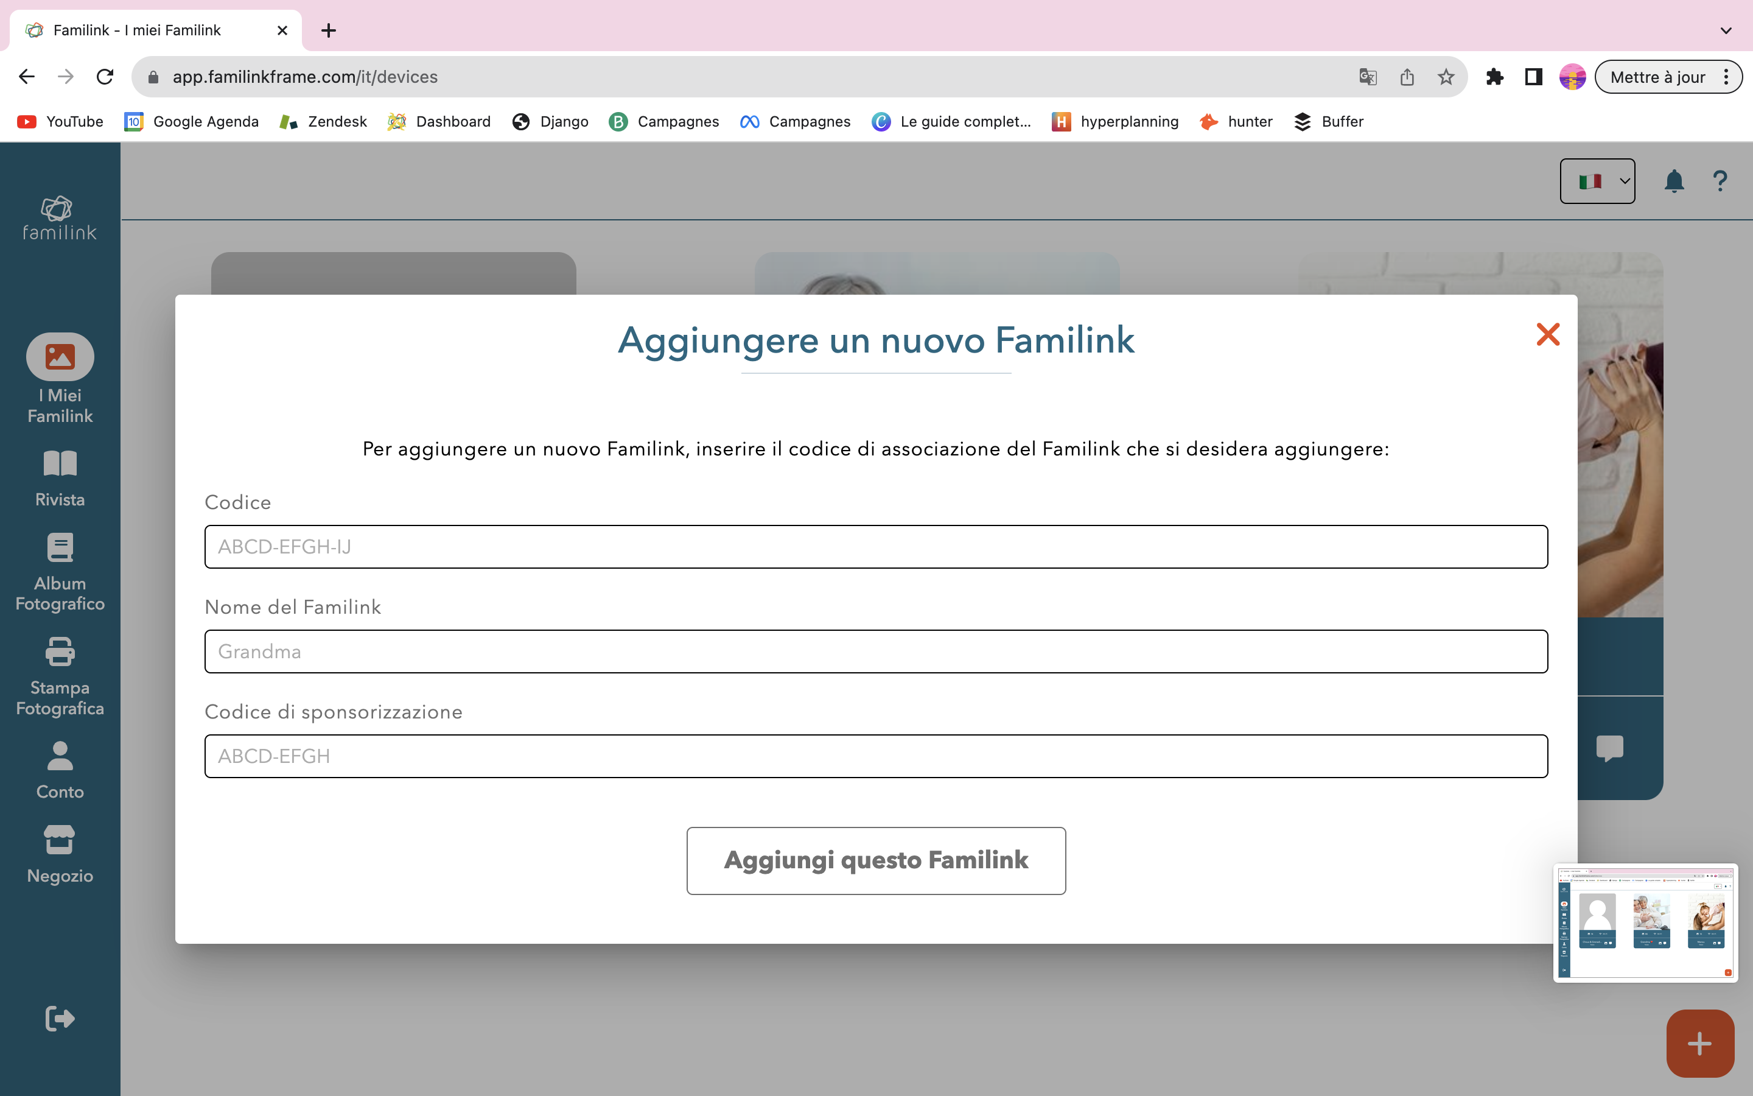Open the screenshot preview thumbnail
The width and height of the screenshot is (1753, 1096).
tap(1645, 922)
